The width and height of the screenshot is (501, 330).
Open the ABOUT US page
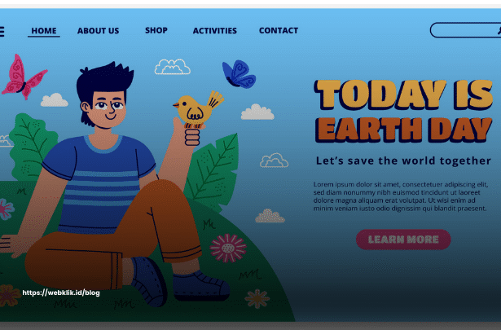98,31
